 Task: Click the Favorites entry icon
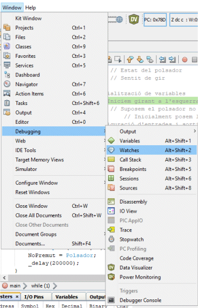click(x=7, y=56)
